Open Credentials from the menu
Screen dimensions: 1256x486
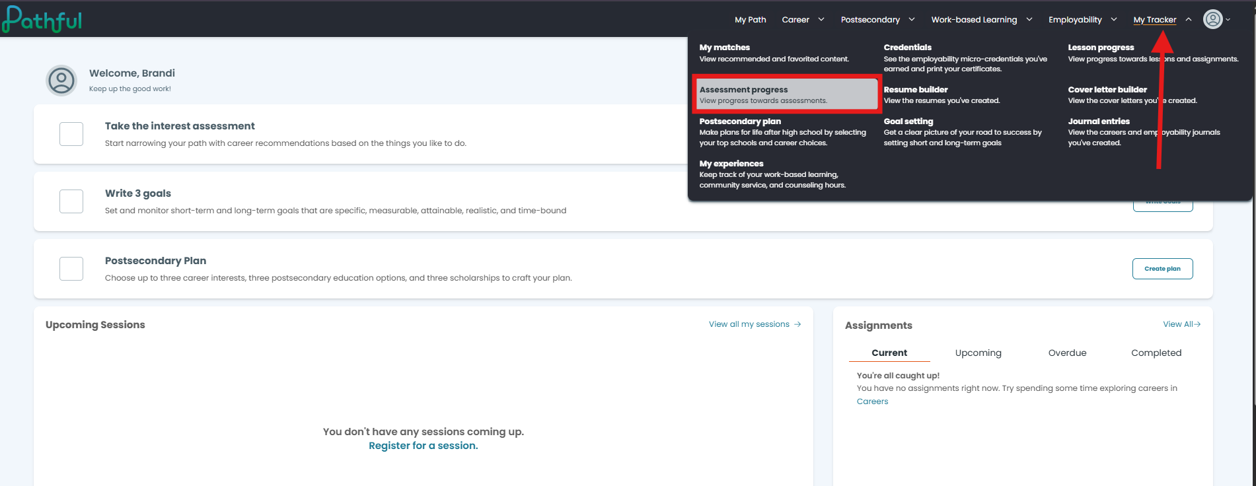point(965,58)
